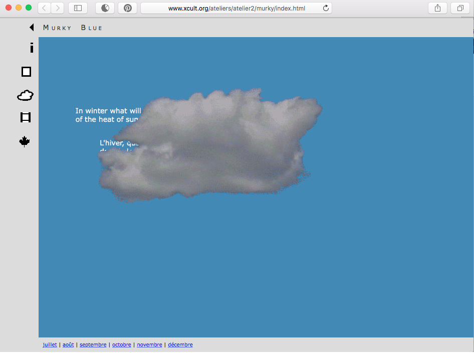474x353 pixels.
Task: Click the Pinterest extension button in toolbar
Action: pos(127,8)
